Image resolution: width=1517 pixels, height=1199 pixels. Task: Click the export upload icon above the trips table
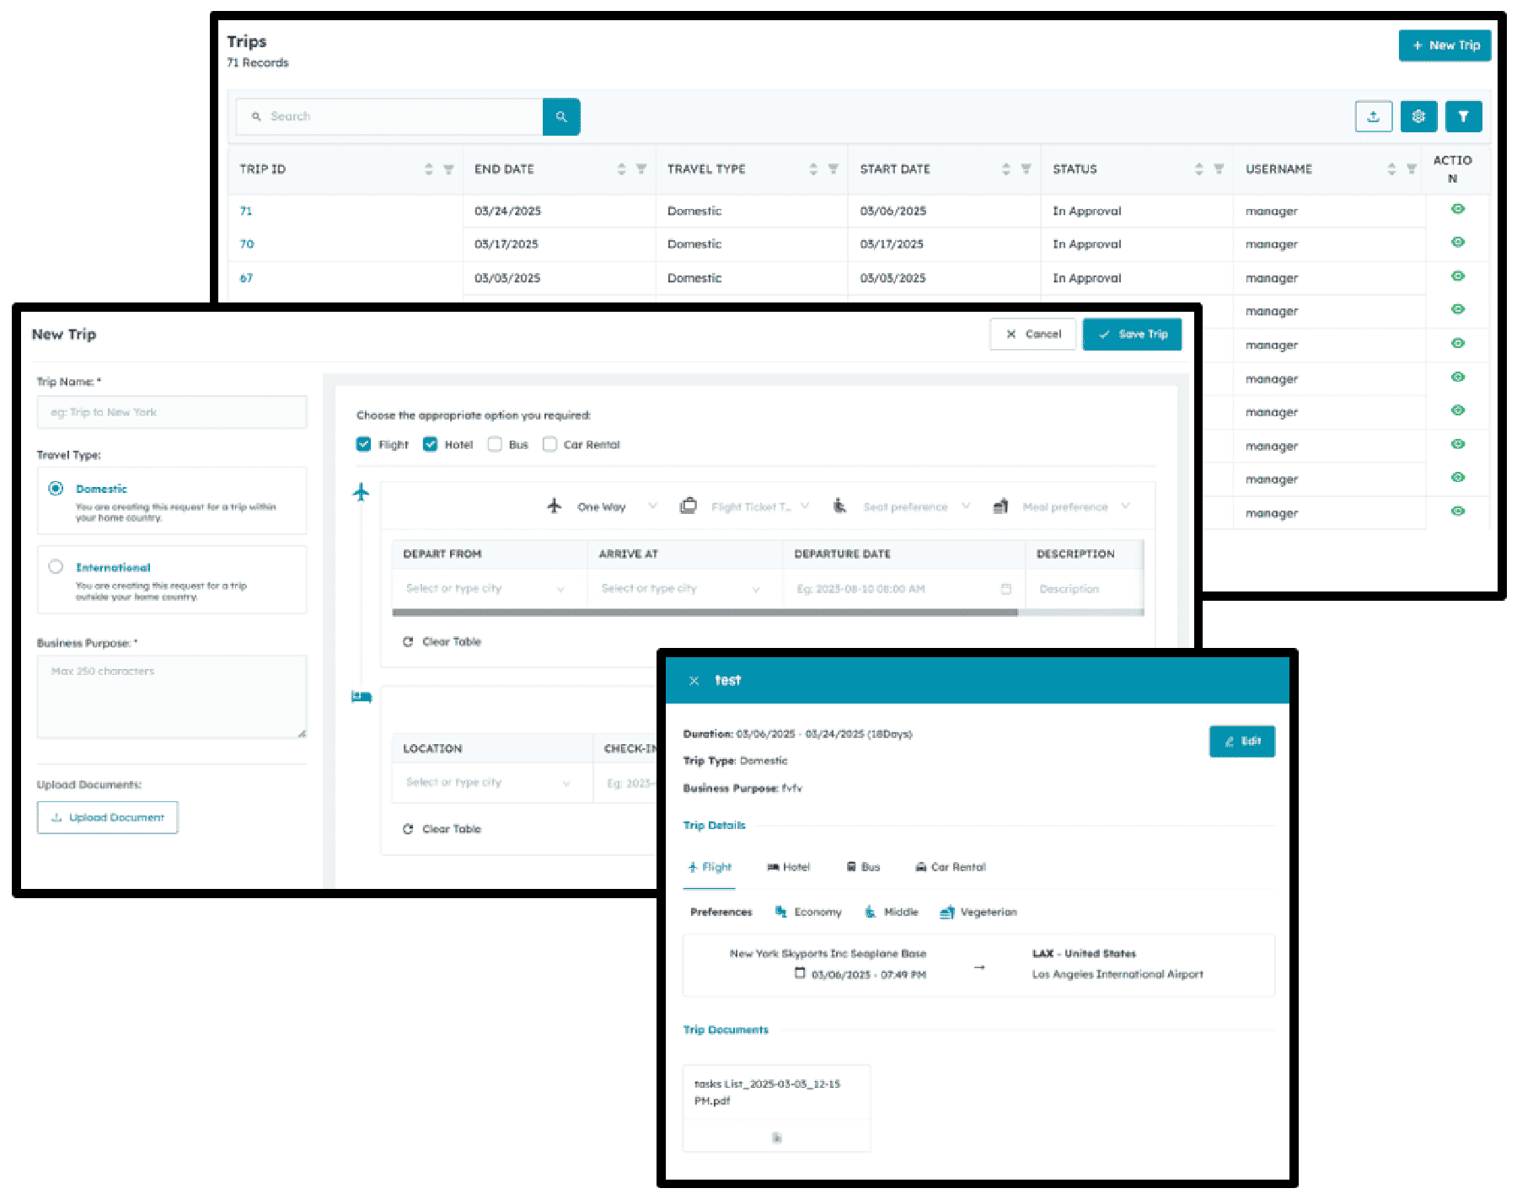point(1373,117)
